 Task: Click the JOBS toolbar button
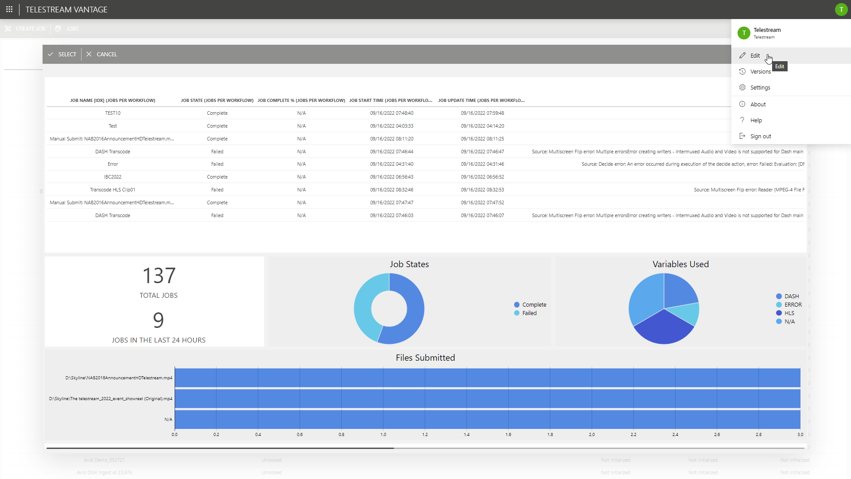point(67,28)
